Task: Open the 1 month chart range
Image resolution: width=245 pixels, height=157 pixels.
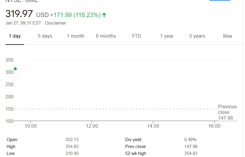Action: (x=75, y=36)
